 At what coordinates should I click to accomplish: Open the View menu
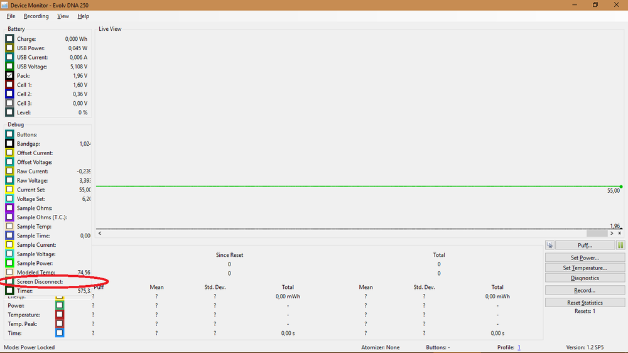click(63, 16)
